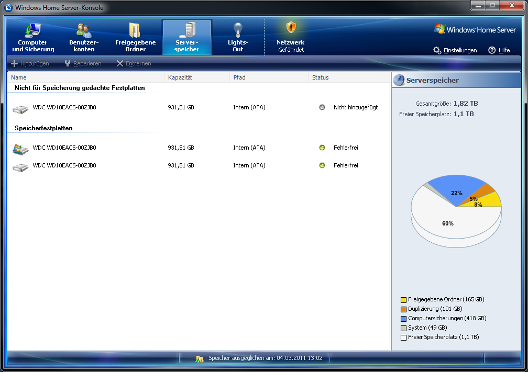This screenshot has height=372, width=528.
Task: Click the shield warning icon above Netzwerk
Action: point(291,28)
